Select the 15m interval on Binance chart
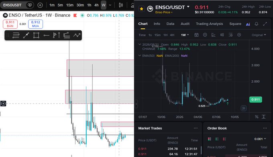 tap(157, 35)
